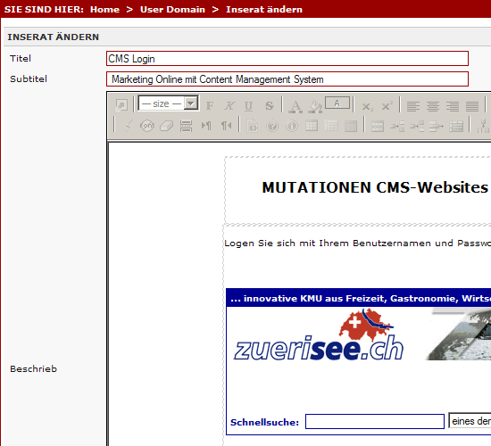Apply subscript formatting
This screenshot has height=446, width=491.
367,106
